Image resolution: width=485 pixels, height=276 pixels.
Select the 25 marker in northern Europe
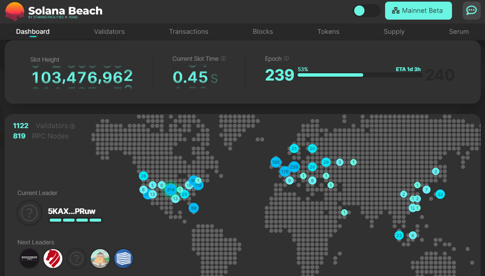pos(294,148)
